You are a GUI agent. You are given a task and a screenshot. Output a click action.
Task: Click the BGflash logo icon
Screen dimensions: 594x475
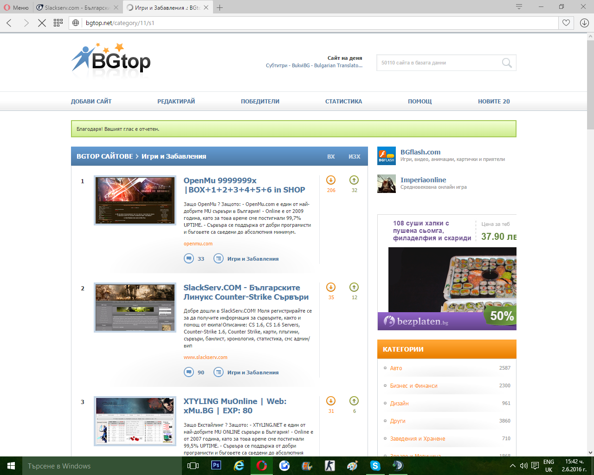click(387, 156)
